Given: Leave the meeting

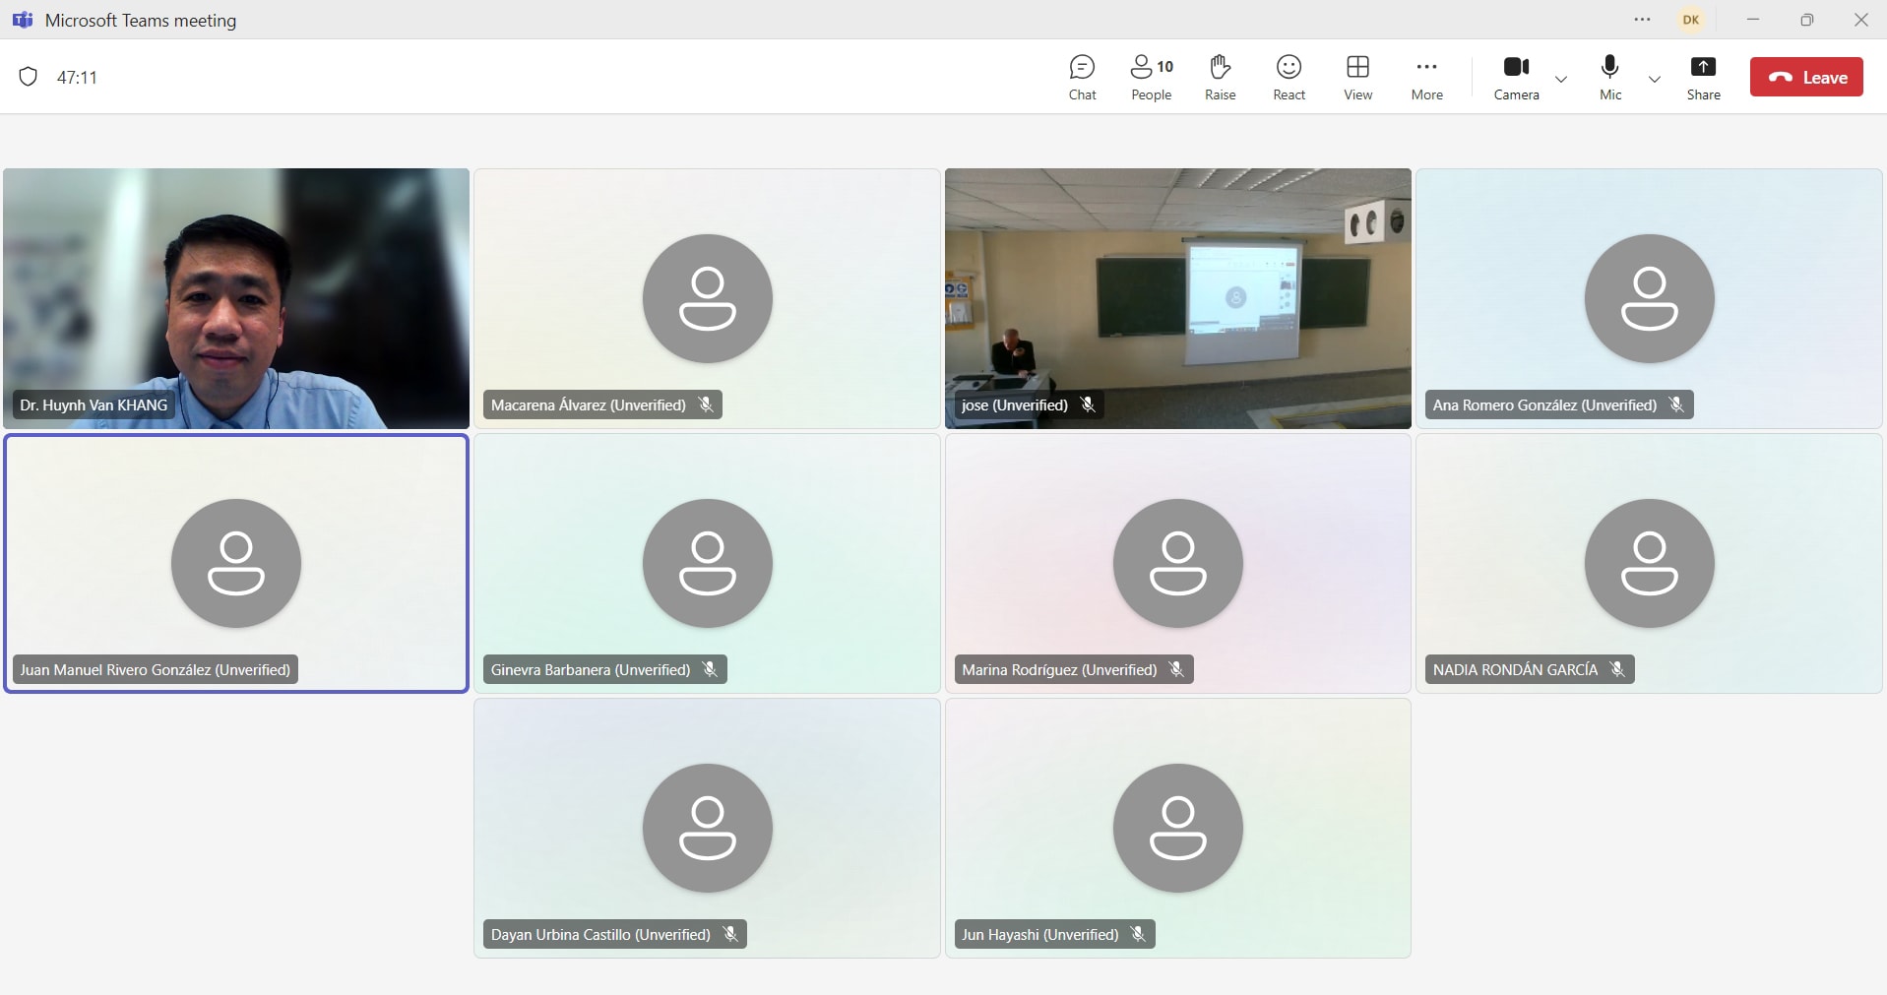Looking at the screenshot, I should point(1806,77).
